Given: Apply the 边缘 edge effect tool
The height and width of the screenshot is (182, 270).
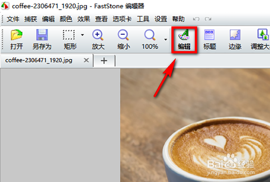Looking at the screenshot, I should coord(235,39).
